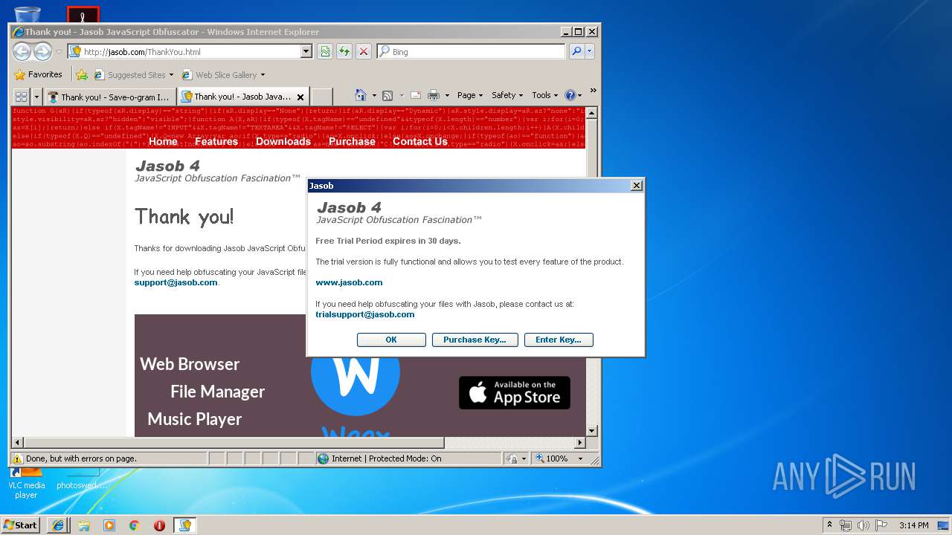Click the warning icon in IE status bar
This screenshot has height=535, width=952.
18,458
